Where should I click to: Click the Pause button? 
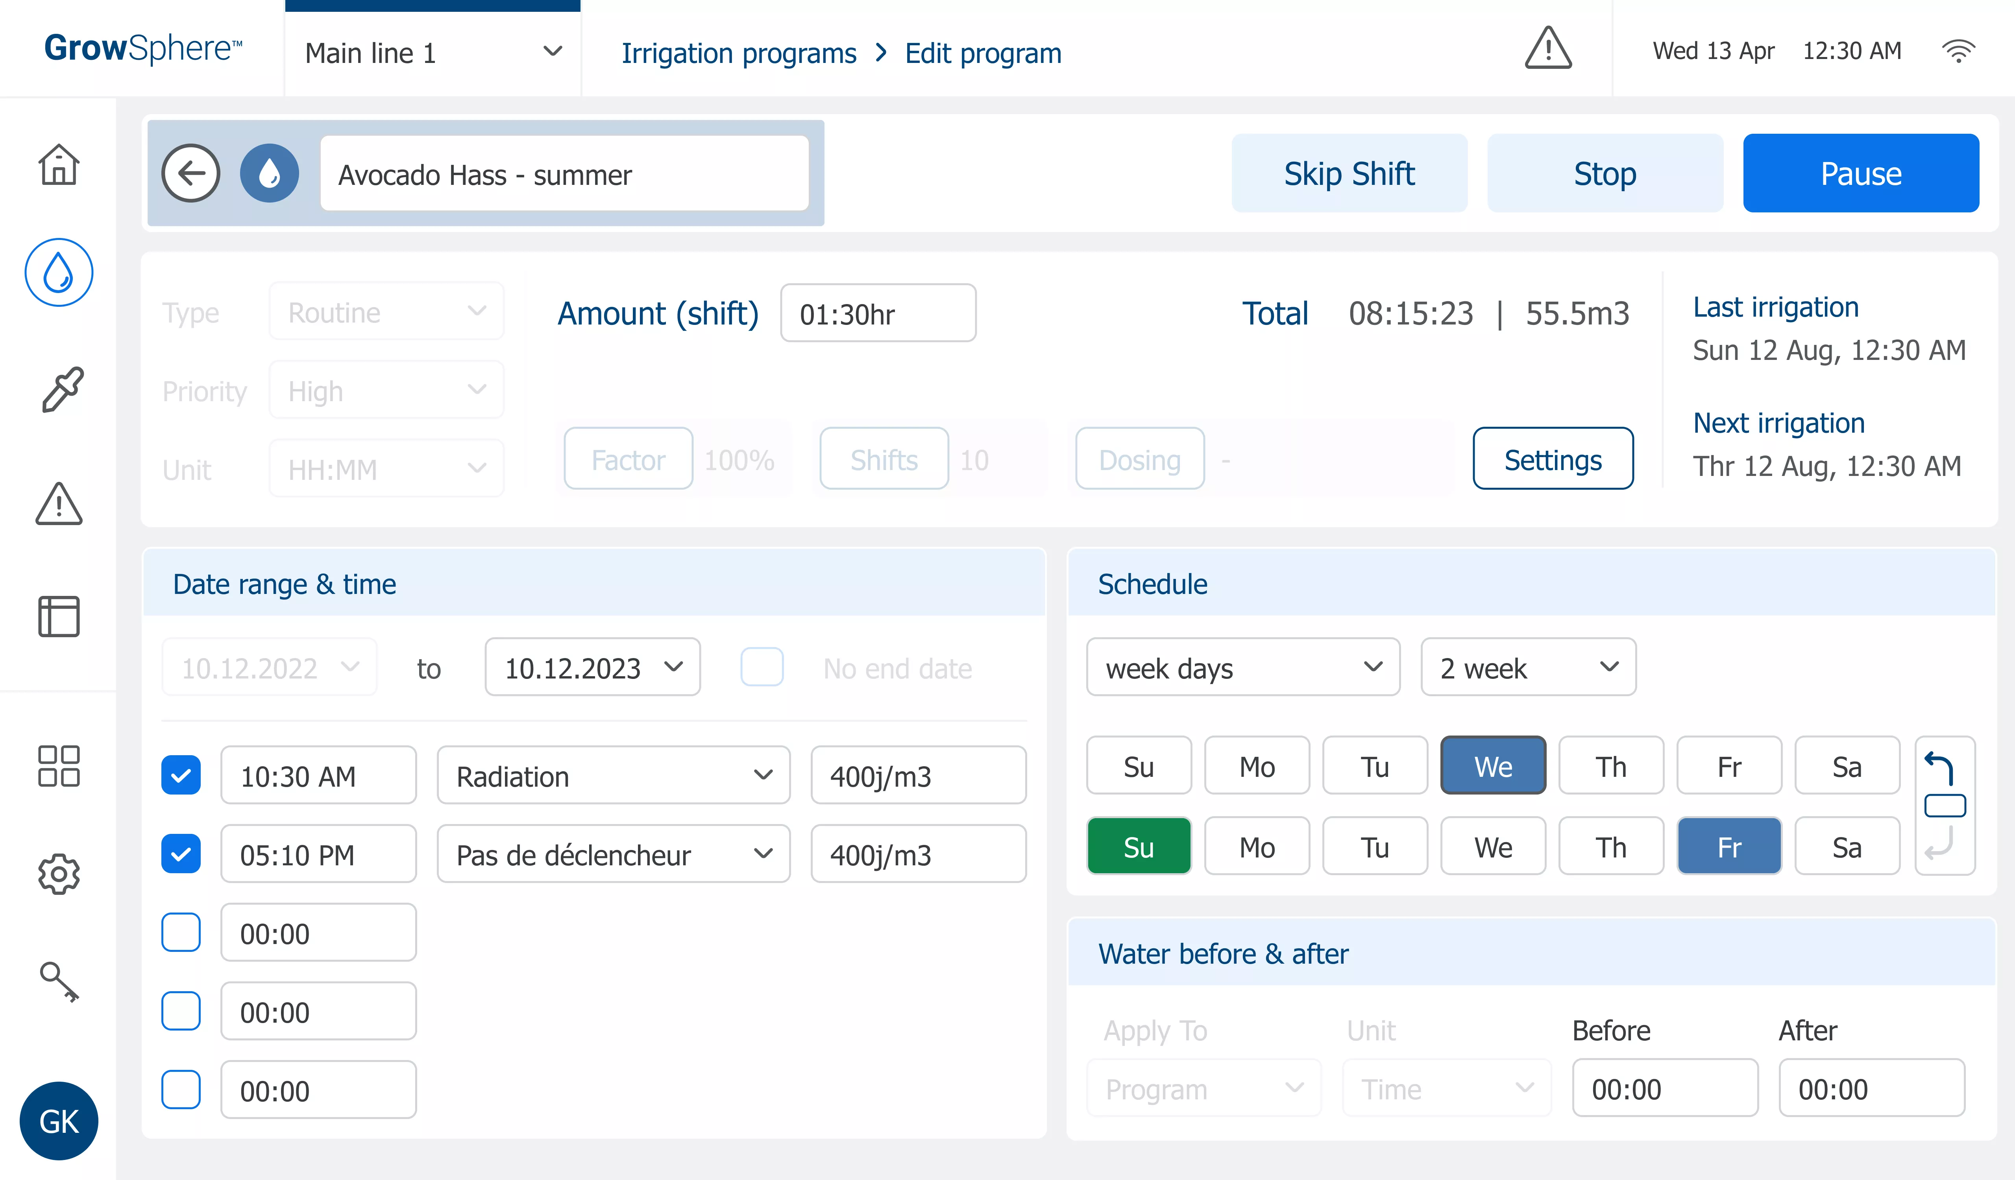[1860, 173]
